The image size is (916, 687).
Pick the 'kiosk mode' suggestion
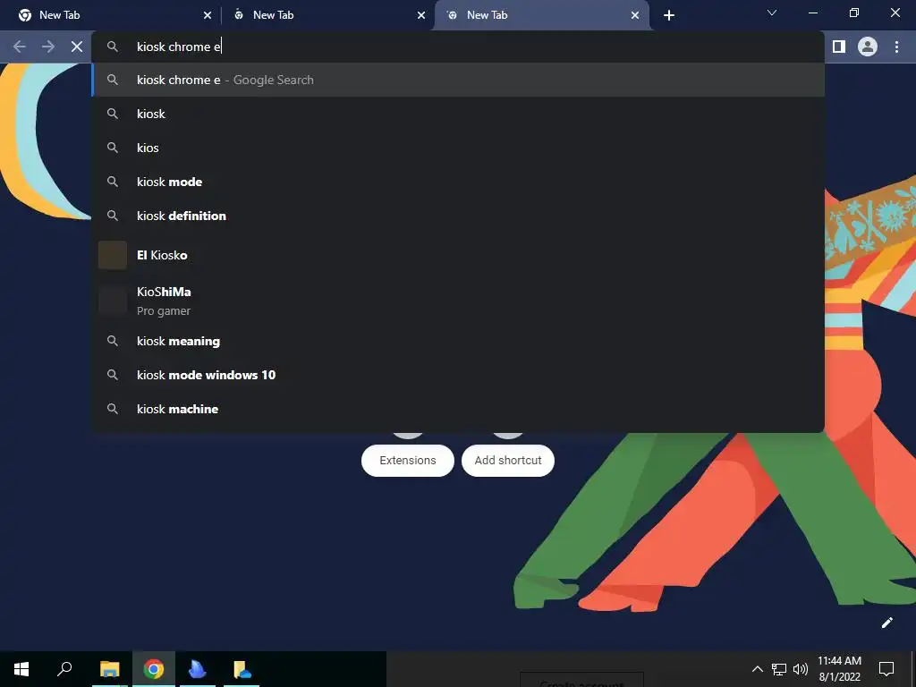[458, 182]
